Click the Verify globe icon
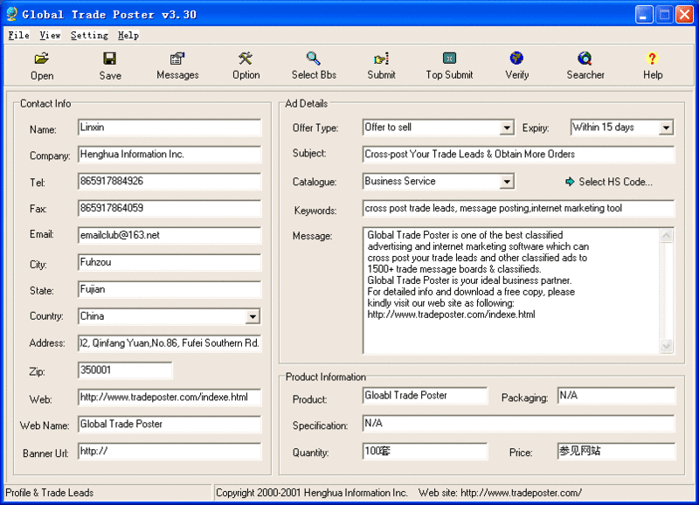 (x=516, y=59)
